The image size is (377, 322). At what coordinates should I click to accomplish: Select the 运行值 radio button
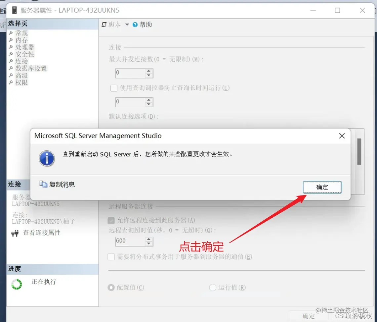tap(213, 287)
